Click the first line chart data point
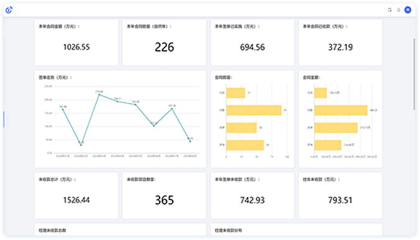The image size is (420, 240). coord(63,110)
